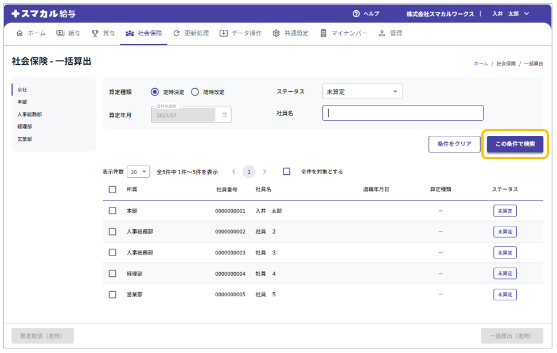Check the 全件を対象とする checkbox

287,171
